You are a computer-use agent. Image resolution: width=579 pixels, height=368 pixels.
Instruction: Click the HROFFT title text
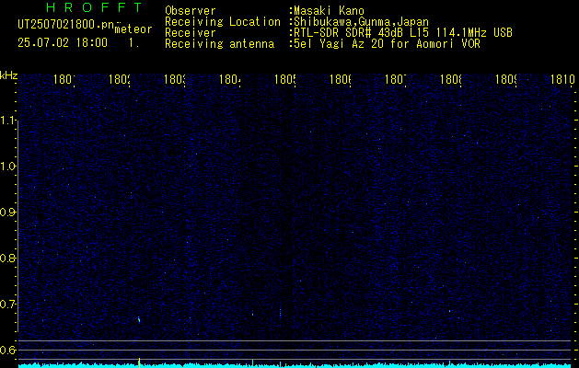94,7
